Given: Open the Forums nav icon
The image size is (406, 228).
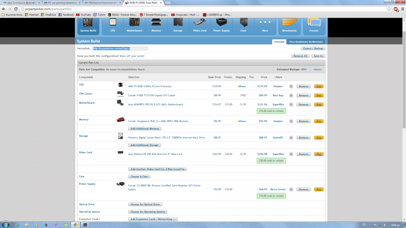Looking at the screenshot, I should point(314,26).
